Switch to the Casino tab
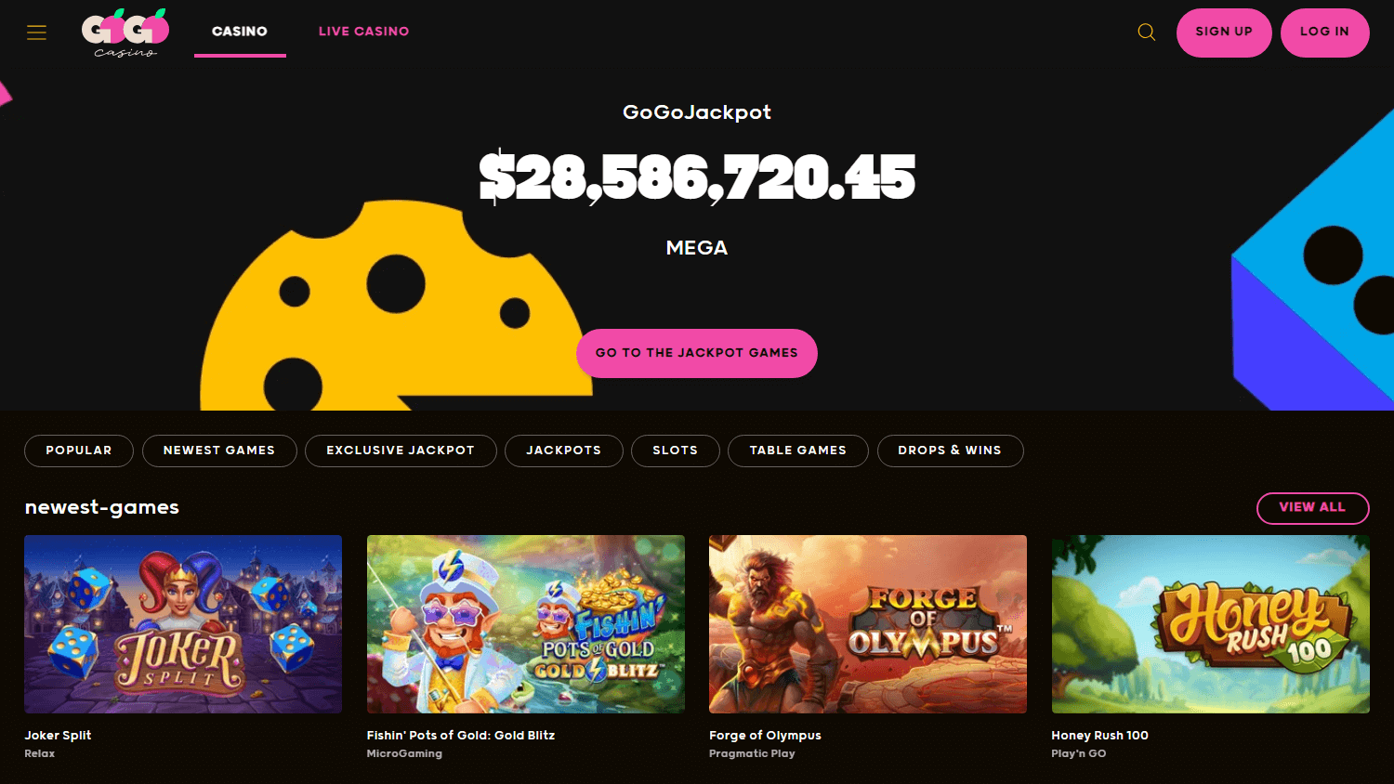Viewport: 1394px width, 784px height. (240, 32)
